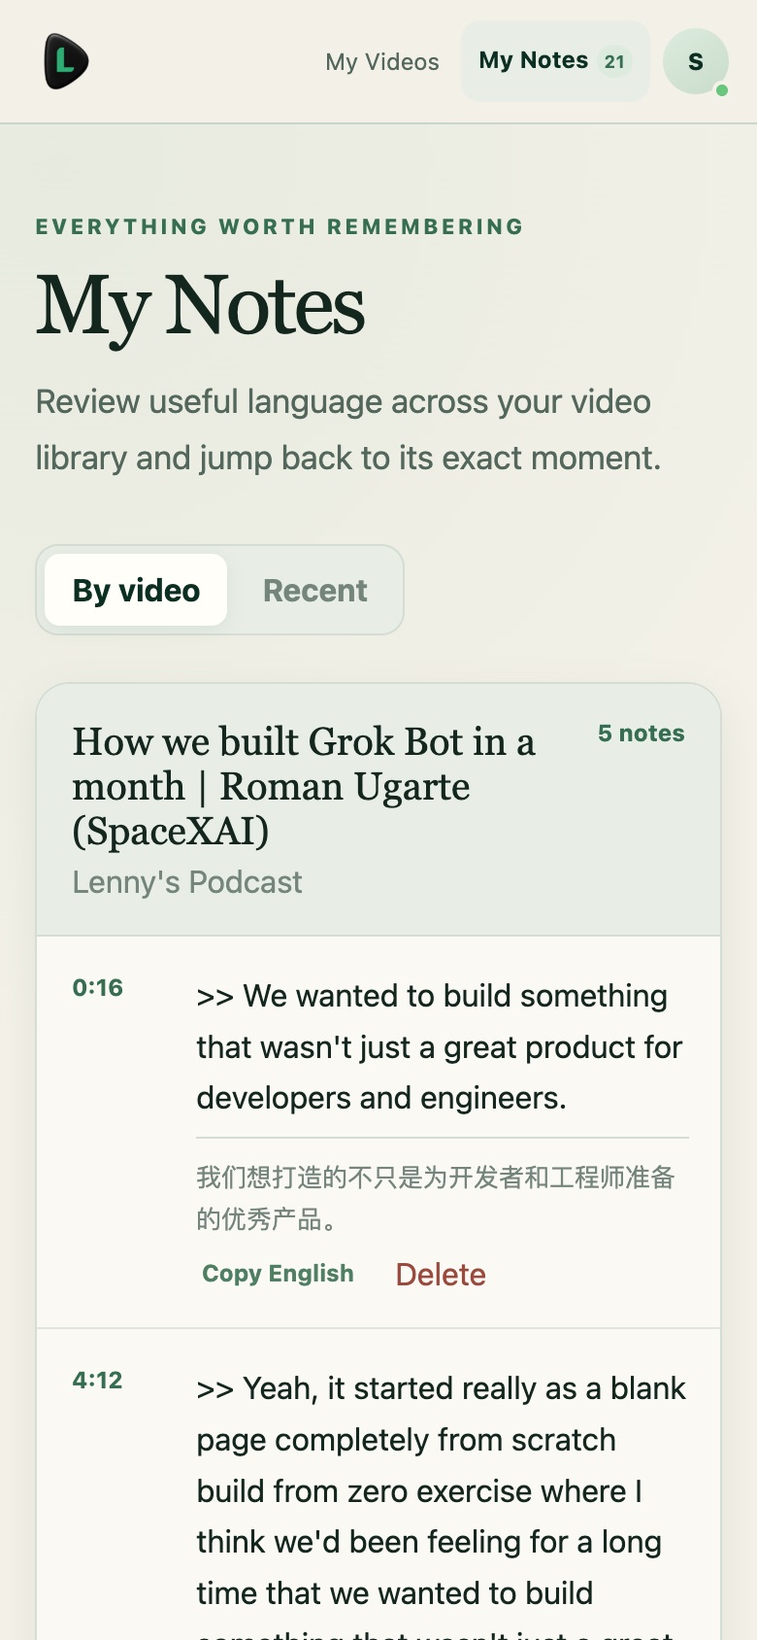Jump to the 0:16 timestamp

[98, 988]
